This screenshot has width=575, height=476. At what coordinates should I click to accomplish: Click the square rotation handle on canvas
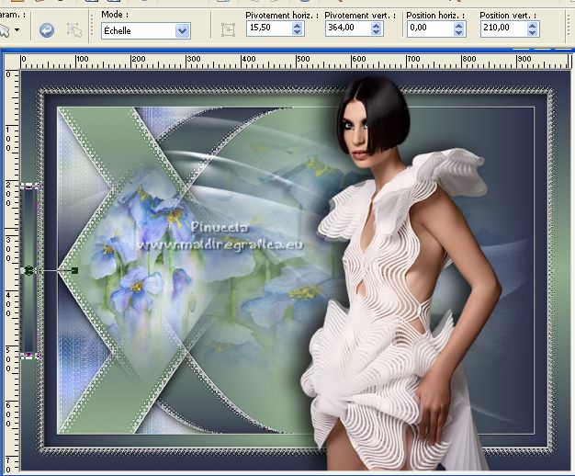click(74, 271)
